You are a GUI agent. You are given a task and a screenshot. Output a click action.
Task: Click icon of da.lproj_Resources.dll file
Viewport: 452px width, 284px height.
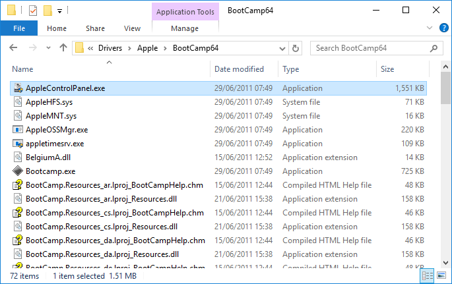coord(18,254)
